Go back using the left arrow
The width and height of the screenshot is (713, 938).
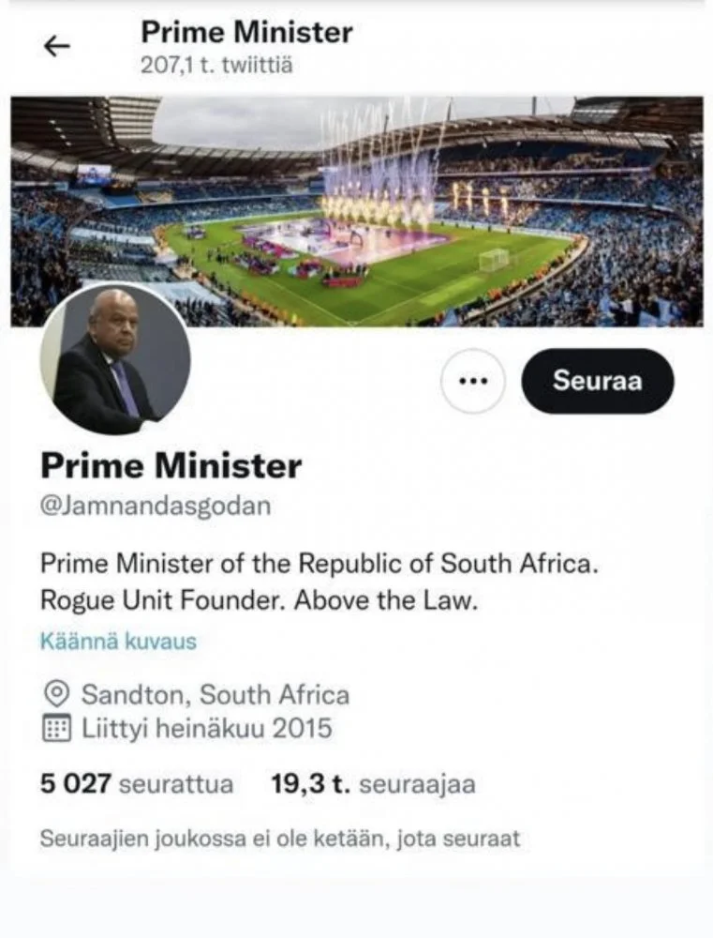(x=57, y=48)
